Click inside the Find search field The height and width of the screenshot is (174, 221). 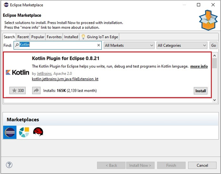(58, 45)
